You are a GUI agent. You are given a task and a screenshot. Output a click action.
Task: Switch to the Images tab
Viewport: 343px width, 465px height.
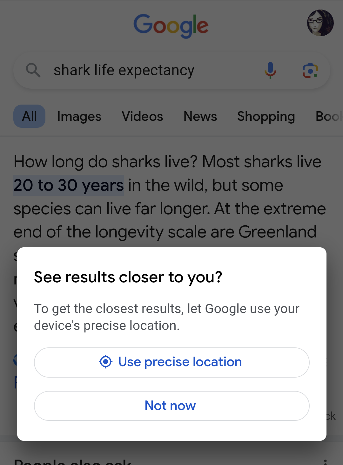79,116
